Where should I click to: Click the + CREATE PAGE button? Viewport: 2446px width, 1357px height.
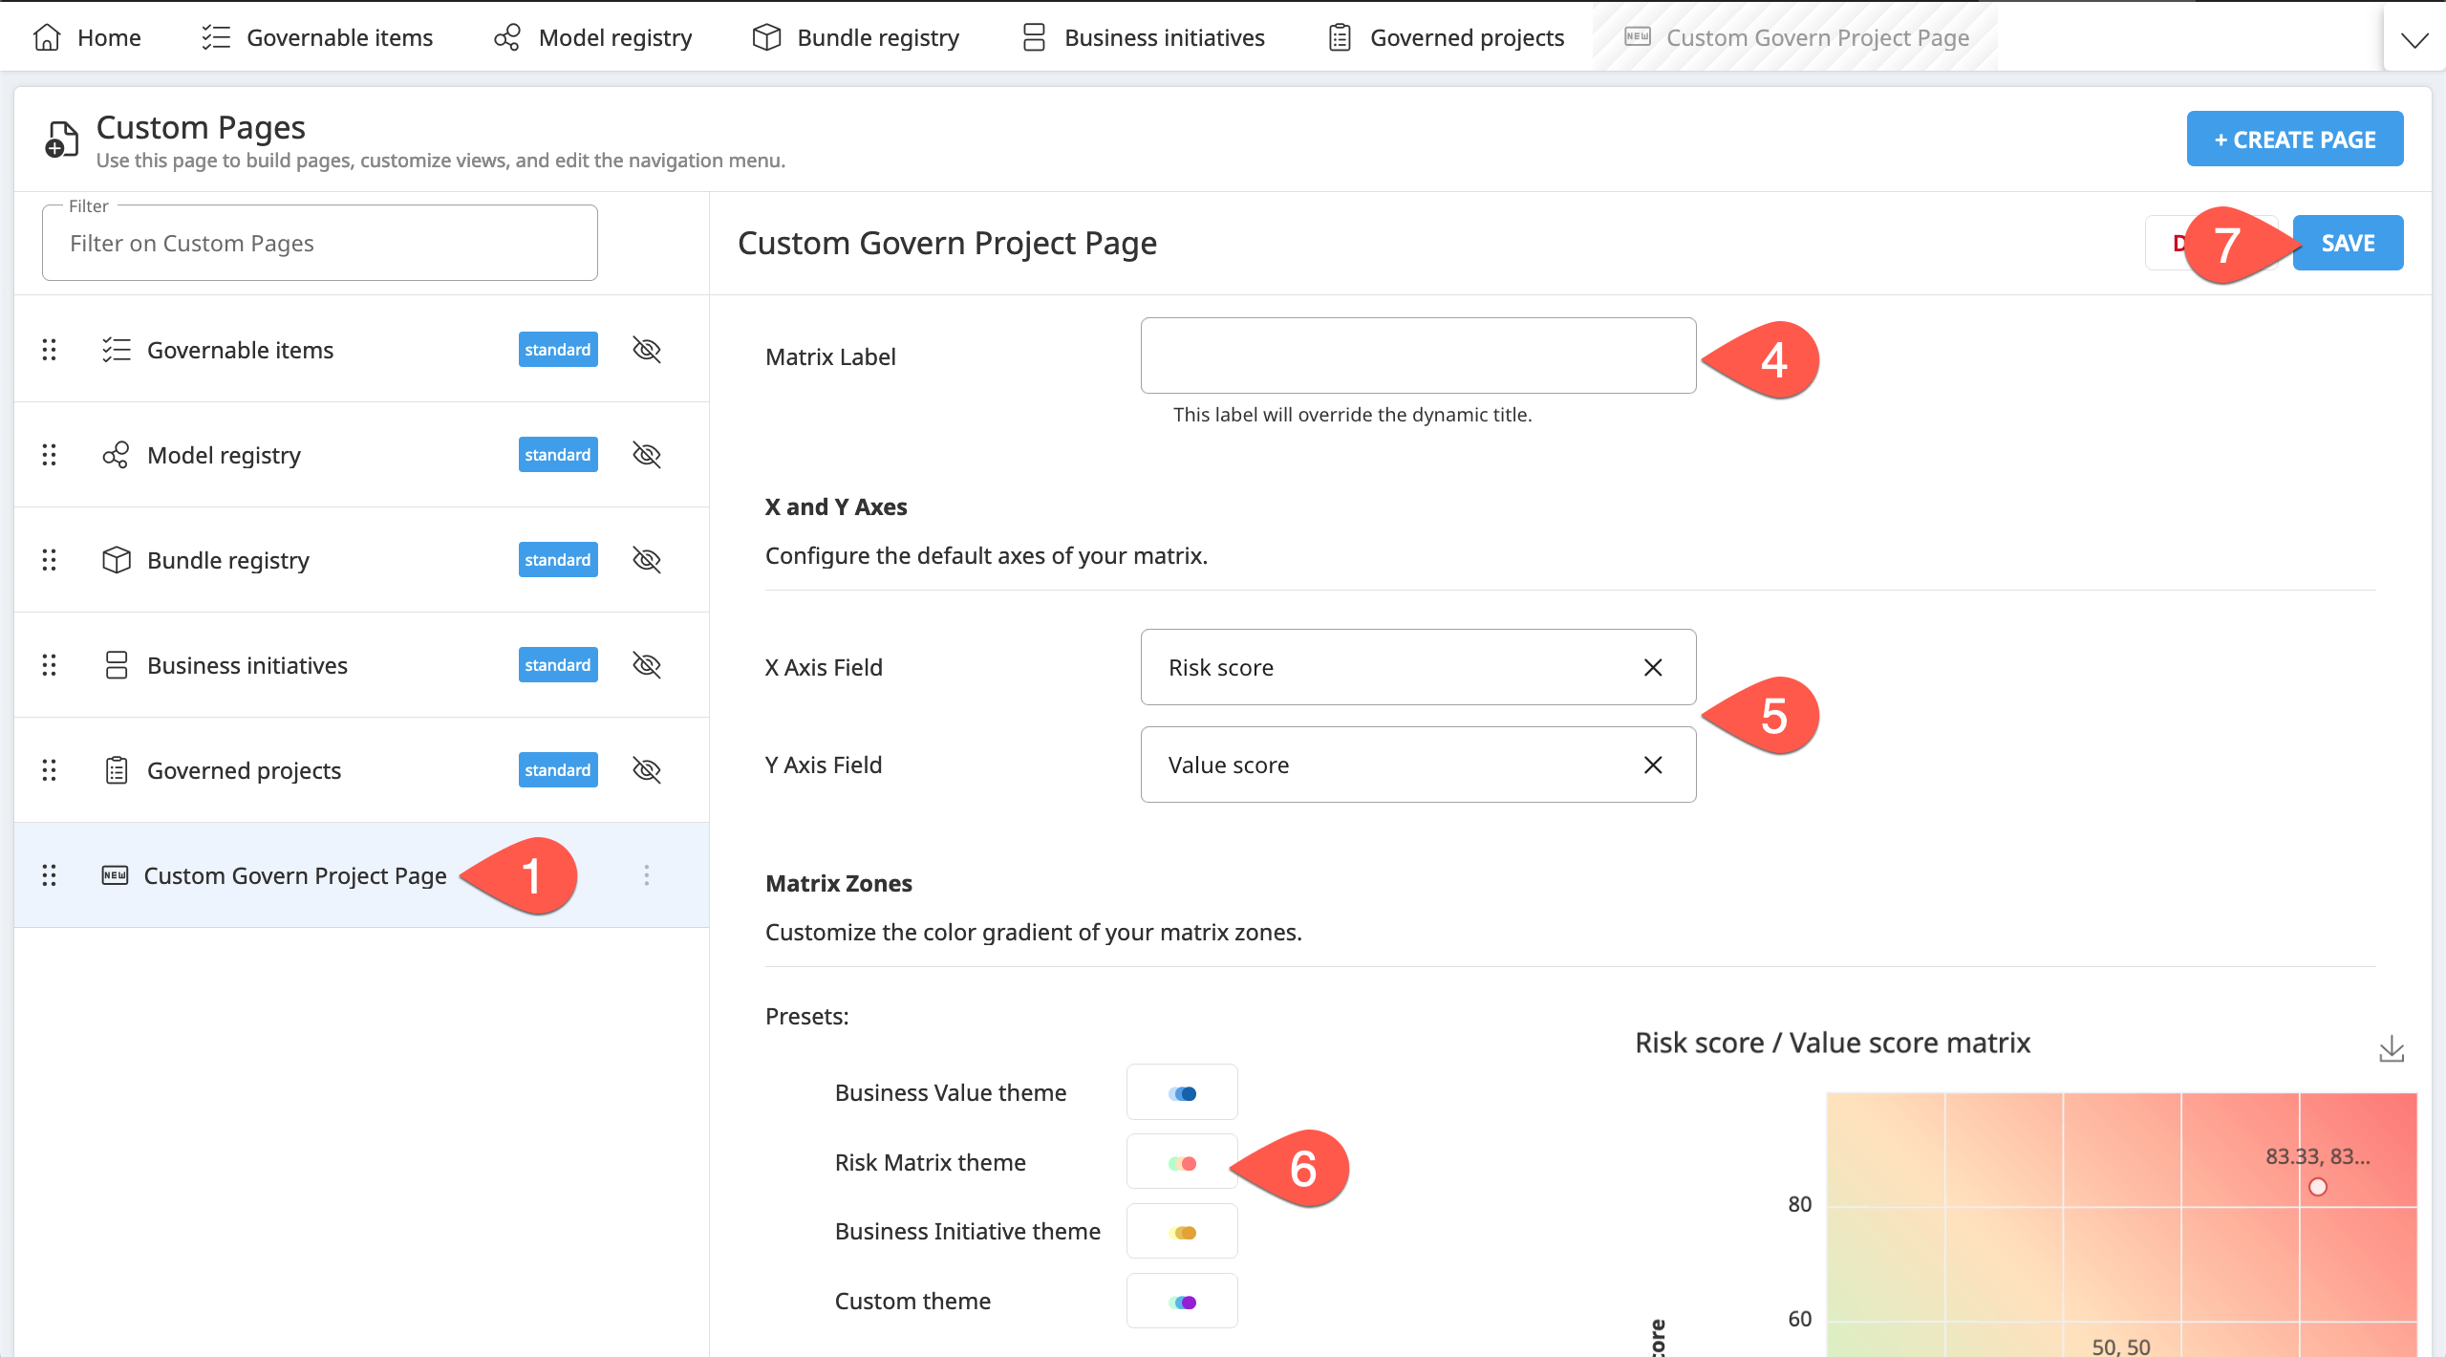(2295, 140)
